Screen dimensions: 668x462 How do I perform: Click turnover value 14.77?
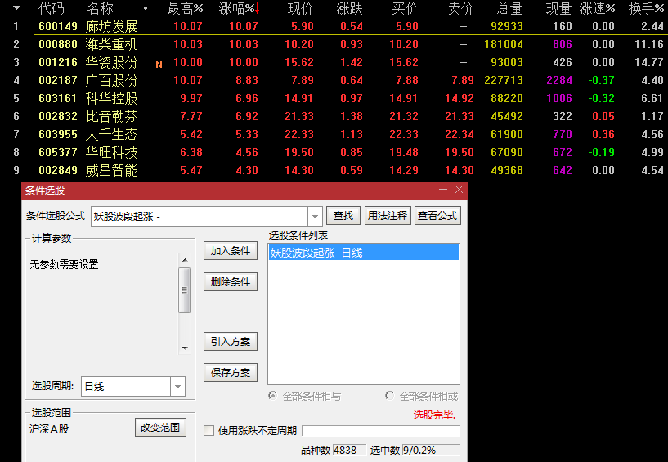click(x=649, y=62)
